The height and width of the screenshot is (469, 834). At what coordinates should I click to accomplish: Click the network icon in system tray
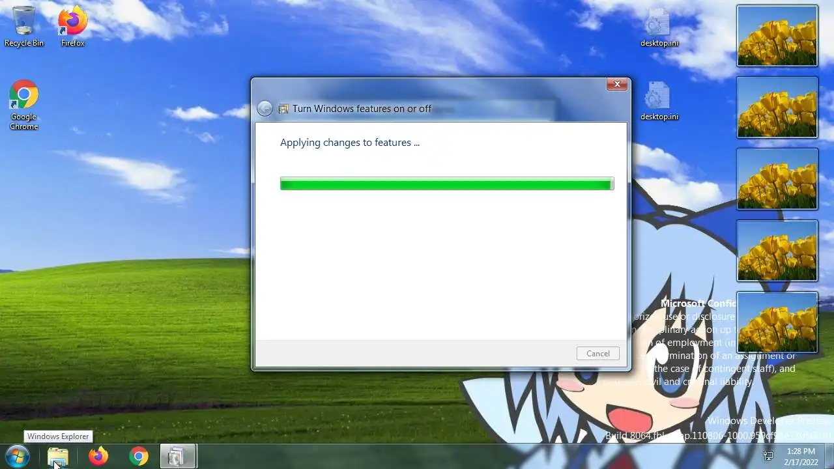pos(768,456)
